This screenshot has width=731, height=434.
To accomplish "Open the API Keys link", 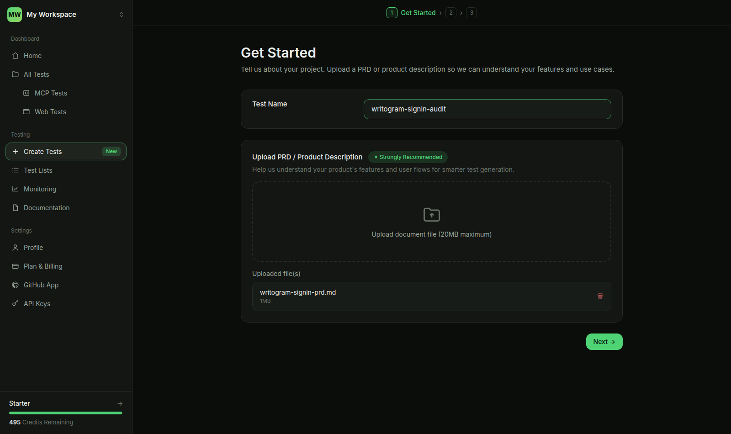I will click(37, 304).
